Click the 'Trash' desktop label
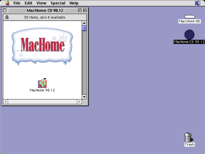 pos(189,144)
